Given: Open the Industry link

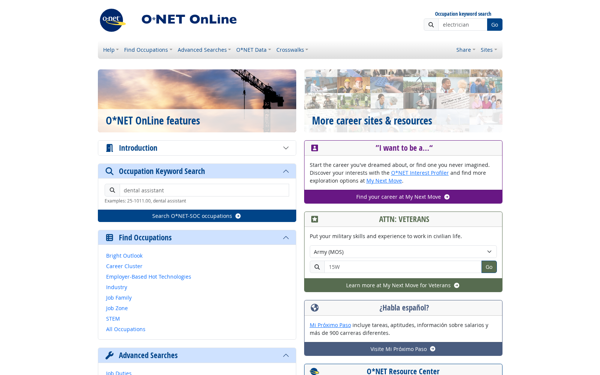Looking at the screenshot, I should [117, 287].
